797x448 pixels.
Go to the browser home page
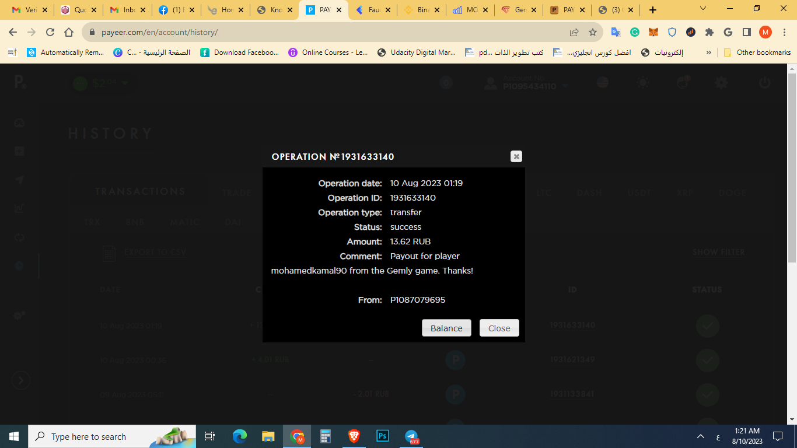[69, 32]
